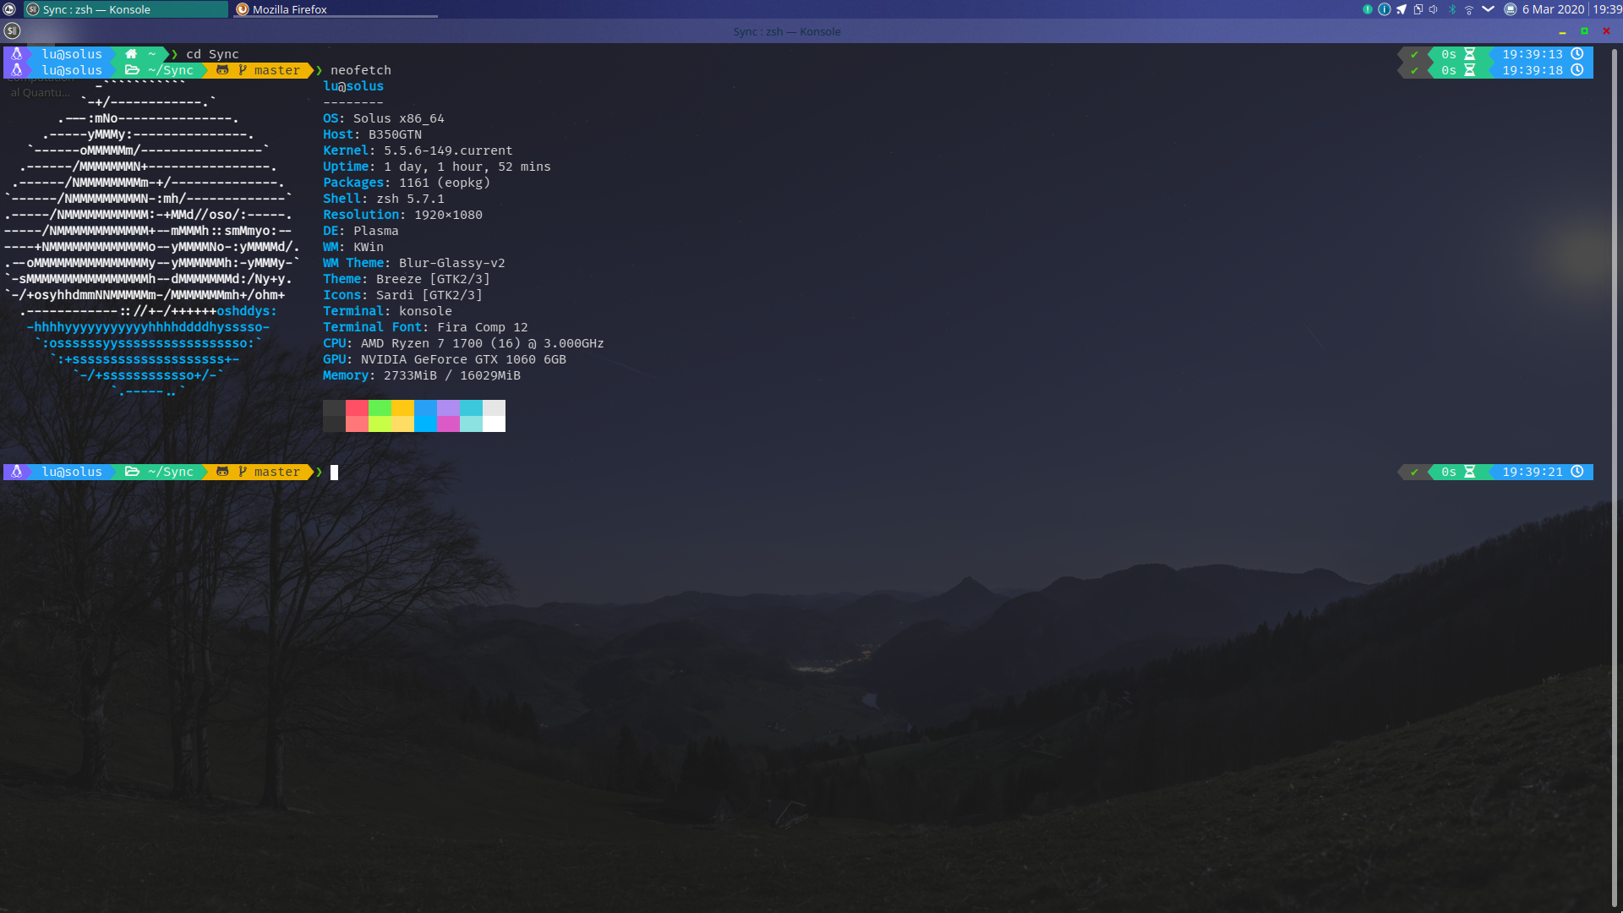
Task: Click the green check mark on the 19:39:21 row
Action: 1414,473
